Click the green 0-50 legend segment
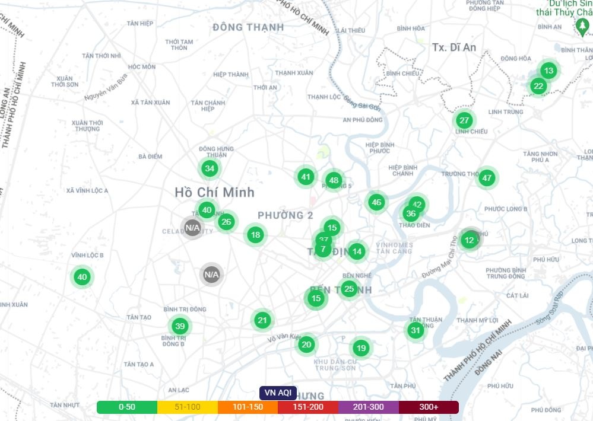The image size is (593, 421). pyautogui.click(x=127, y=407)
